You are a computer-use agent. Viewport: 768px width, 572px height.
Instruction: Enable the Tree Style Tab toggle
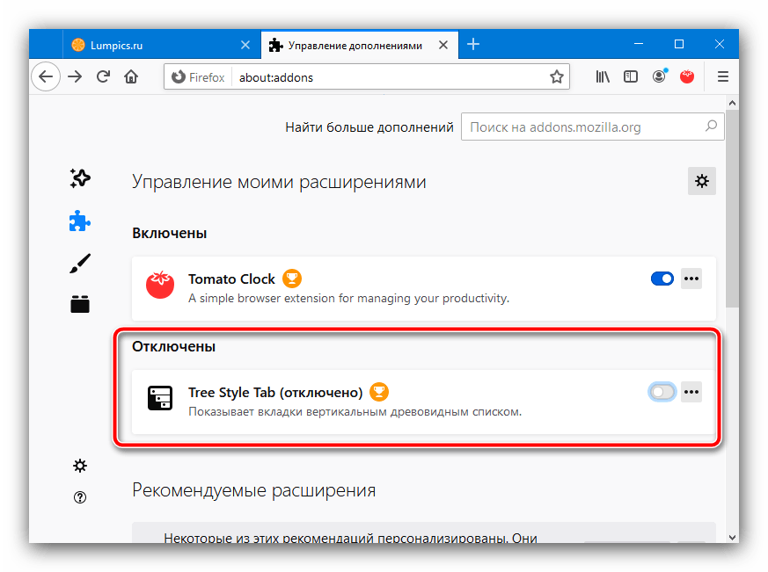[x=662, y=392]
